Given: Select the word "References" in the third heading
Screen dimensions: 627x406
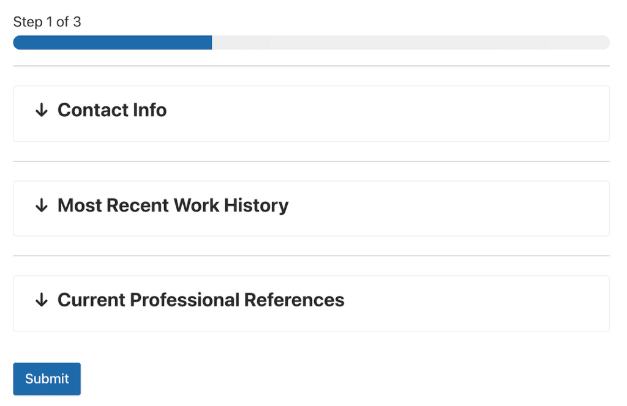Looking at the screenshot, I should tap(294, 300).
